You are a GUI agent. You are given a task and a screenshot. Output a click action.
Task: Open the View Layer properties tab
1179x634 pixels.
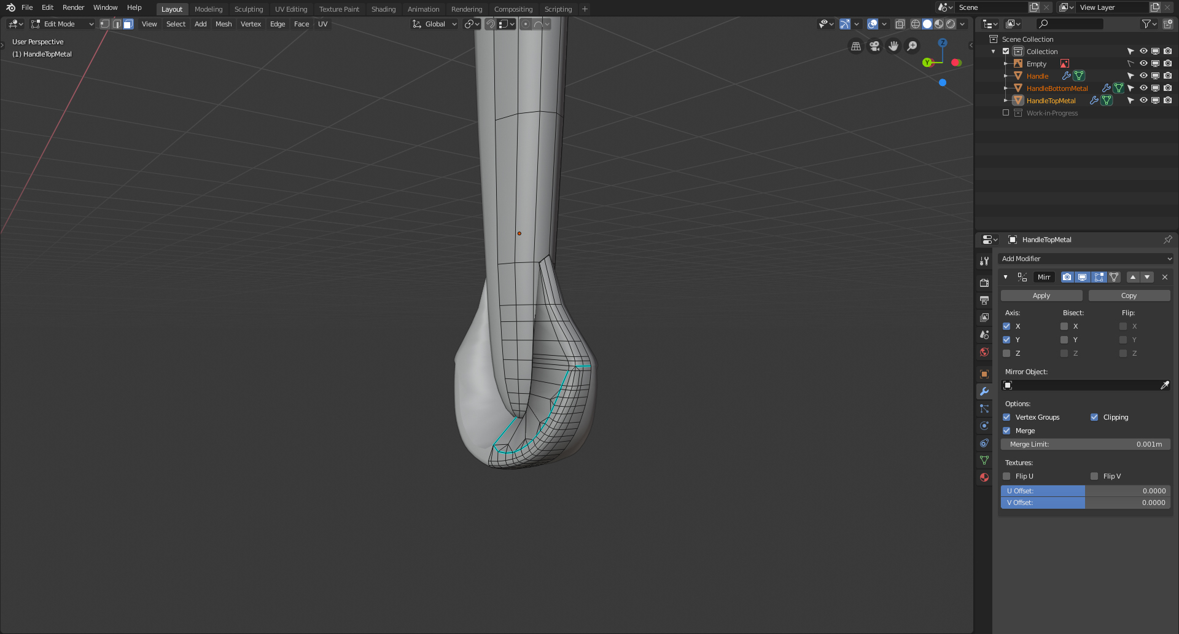pyautogui.click(x=984, y=317)
